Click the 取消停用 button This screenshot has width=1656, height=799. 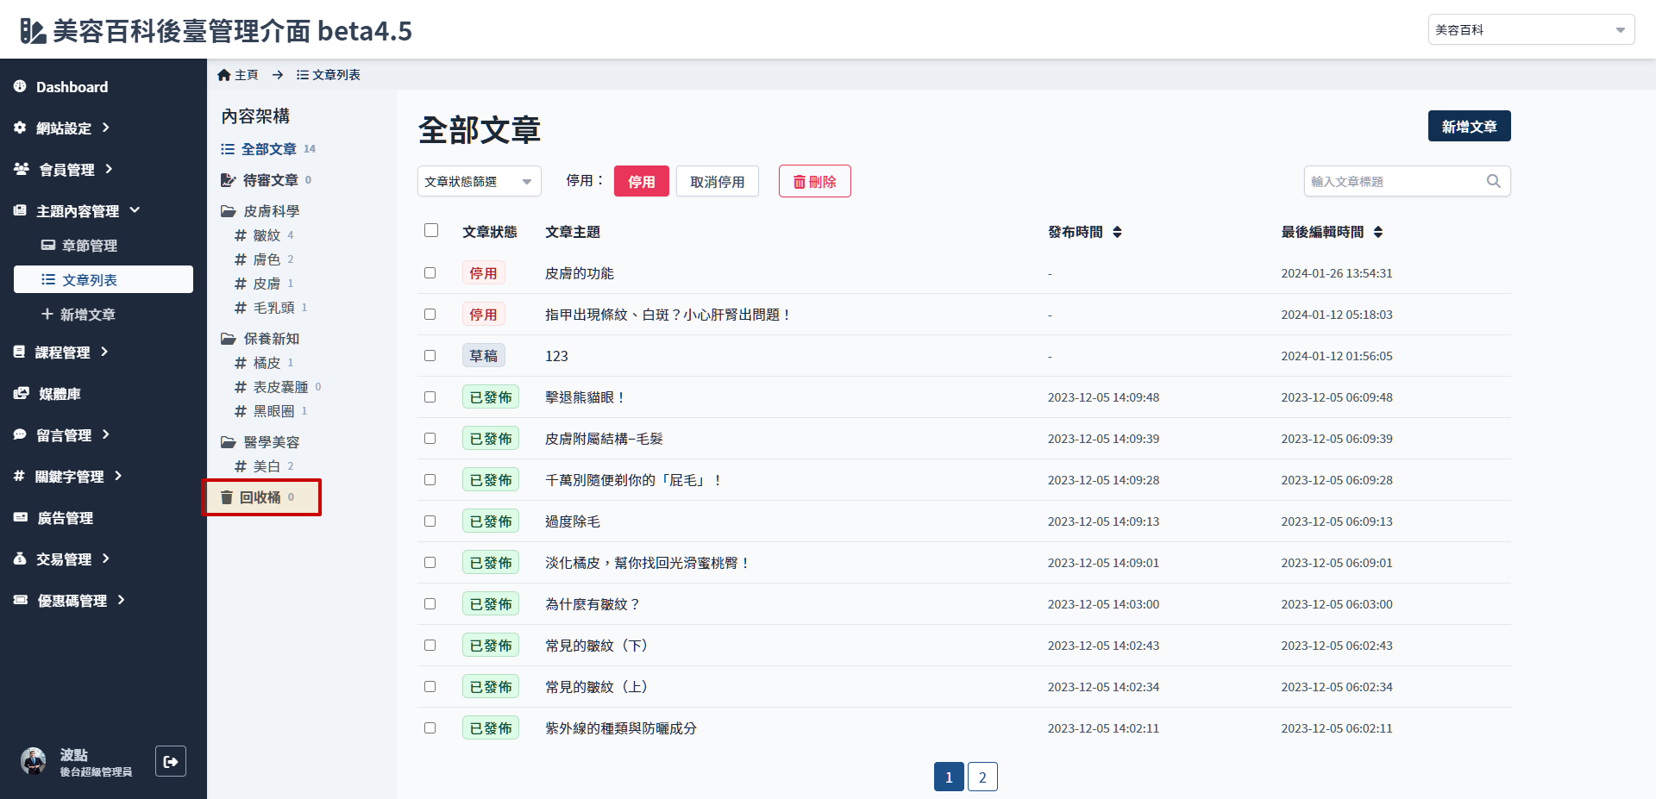coord(717,181)
